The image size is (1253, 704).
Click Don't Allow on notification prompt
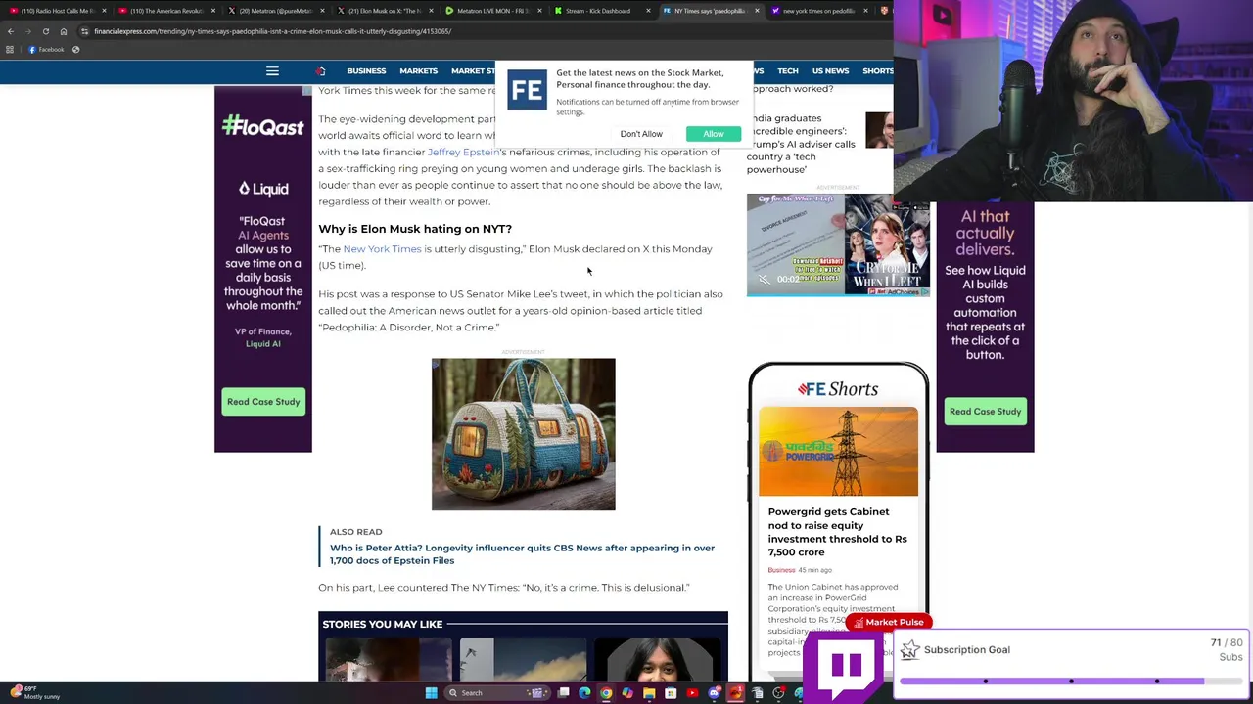tap(641, 134)
